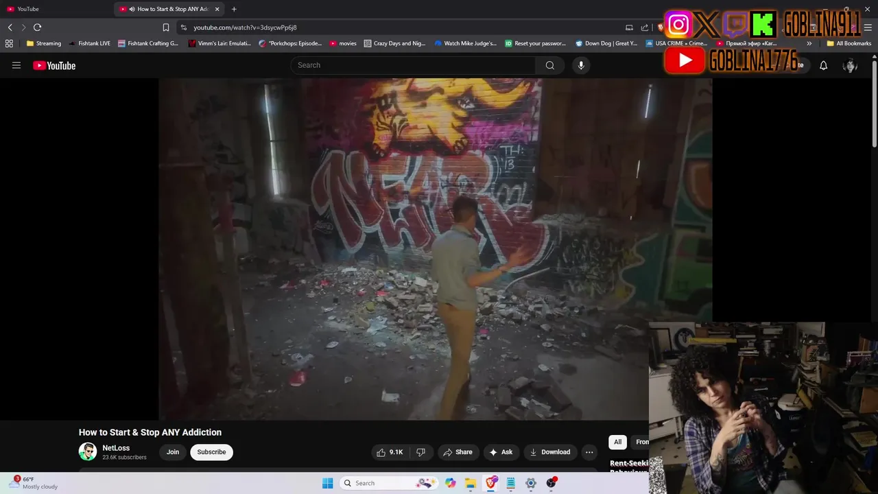Open the Streaming bookmarks folder
The image size is (878, 494).
click(x=44, y=43)
